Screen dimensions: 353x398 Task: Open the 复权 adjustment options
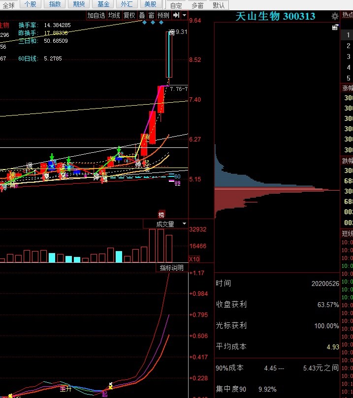point(129,15)
